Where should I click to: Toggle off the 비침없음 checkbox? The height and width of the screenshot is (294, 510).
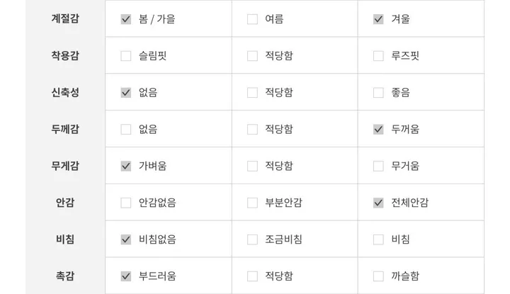point(126,239)
